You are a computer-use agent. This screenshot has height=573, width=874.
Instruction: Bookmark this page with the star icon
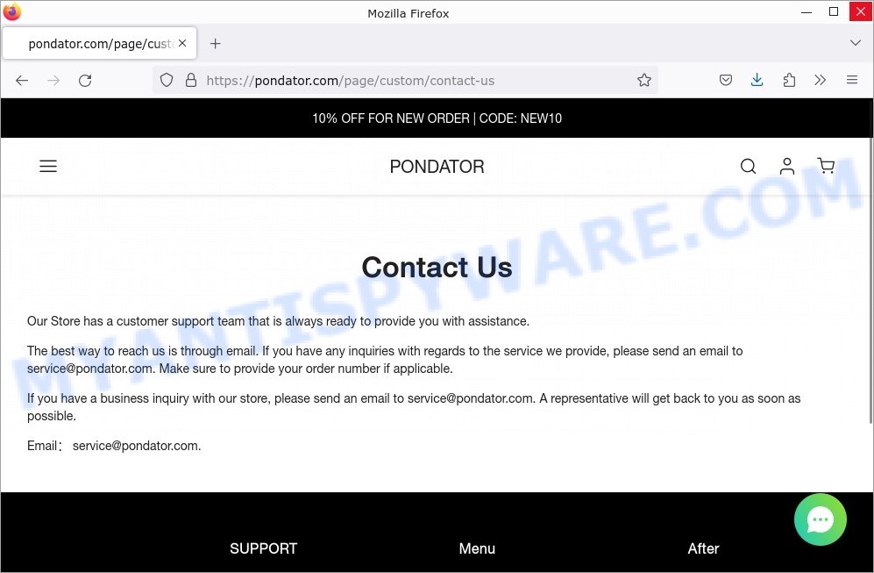644,81
